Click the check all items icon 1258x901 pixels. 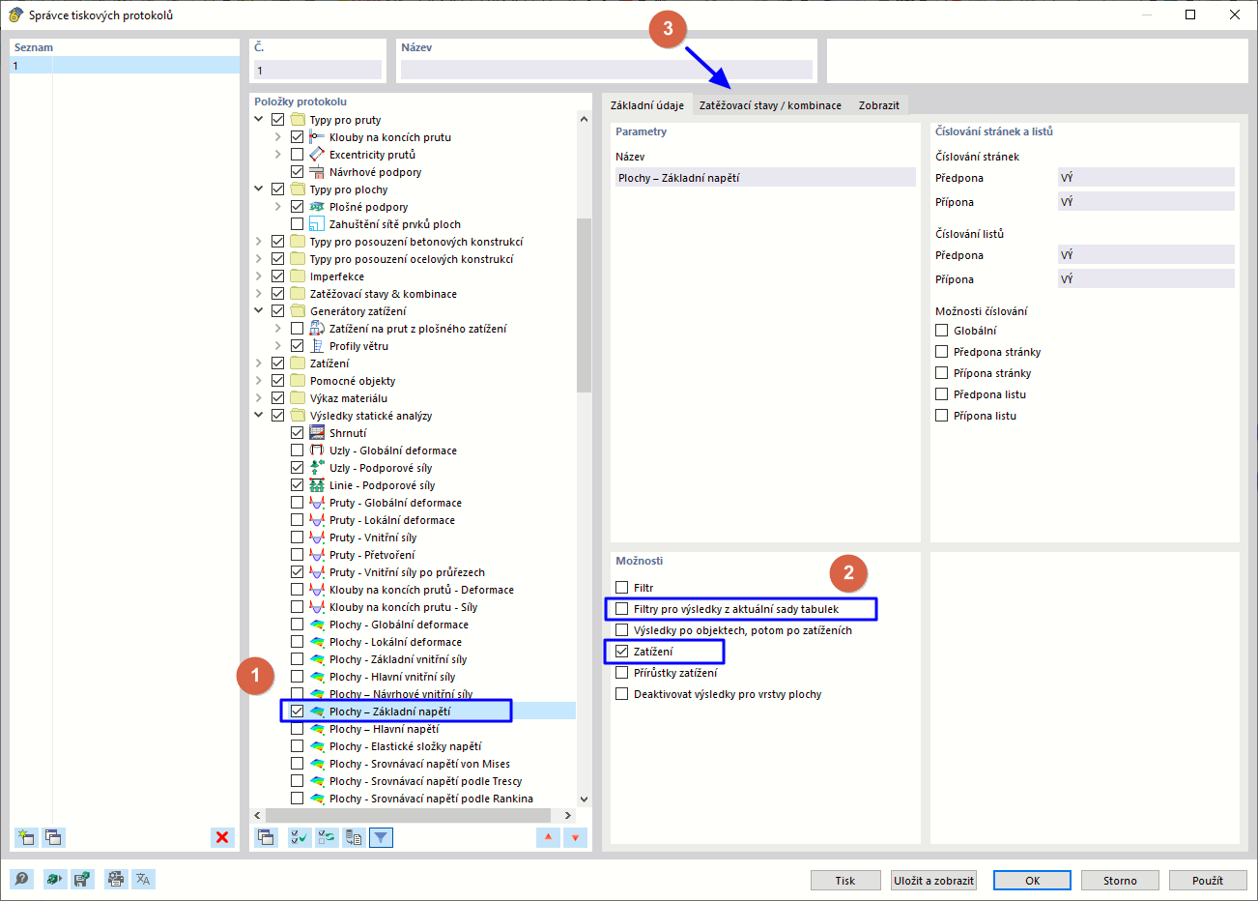[x=300, y=837]
